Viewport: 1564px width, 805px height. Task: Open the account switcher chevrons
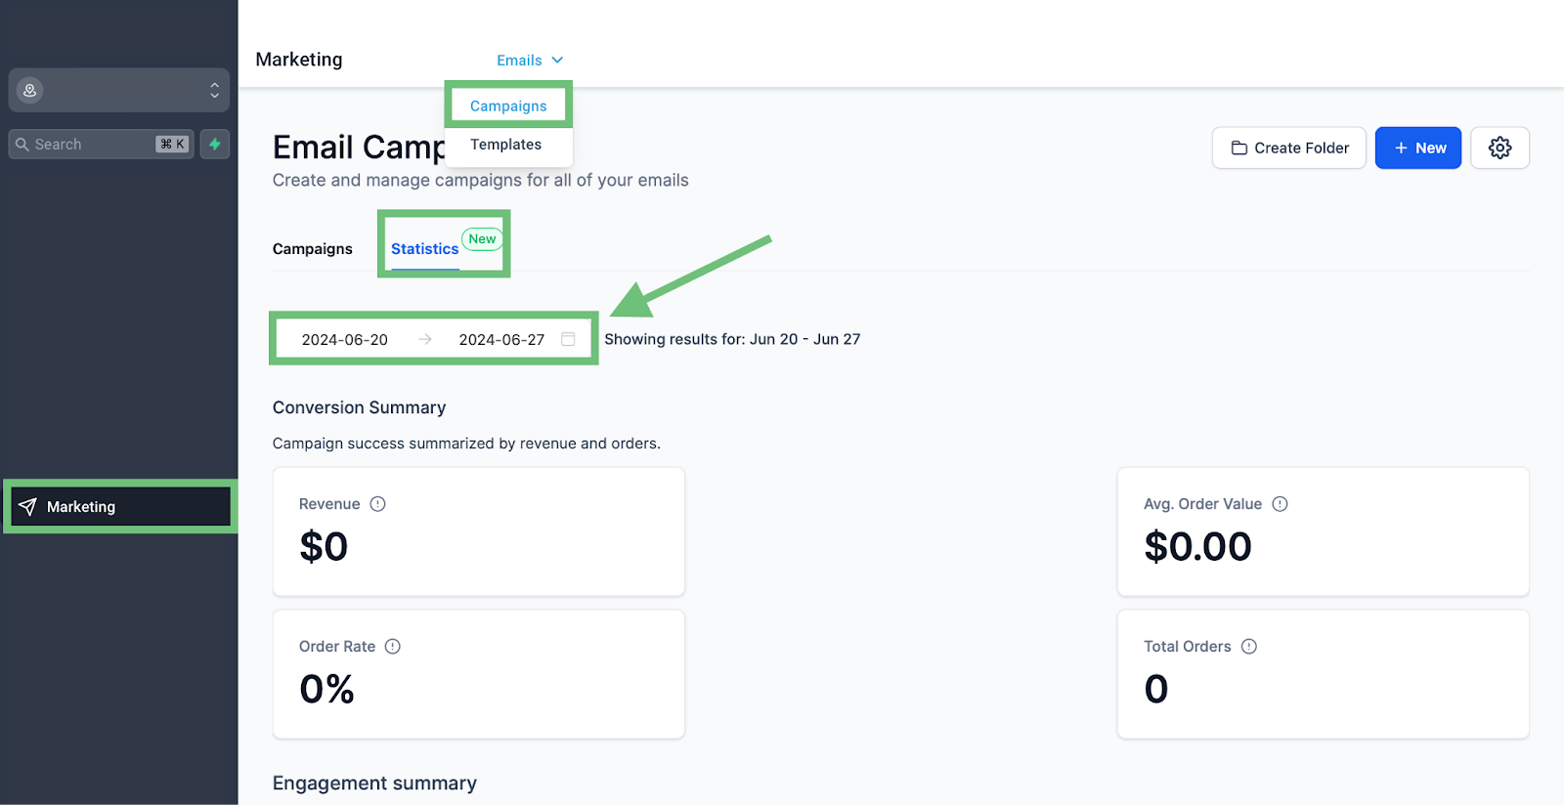tap(214, 90)
